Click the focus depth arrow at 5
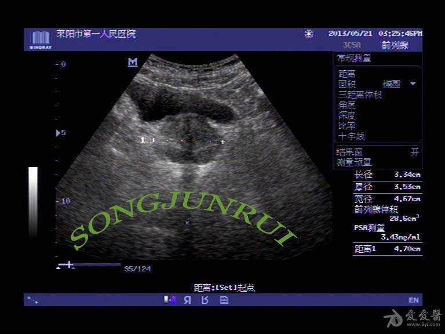Image resolution: width=445 pixels, height=334 pixels. (x=57, y=133)
